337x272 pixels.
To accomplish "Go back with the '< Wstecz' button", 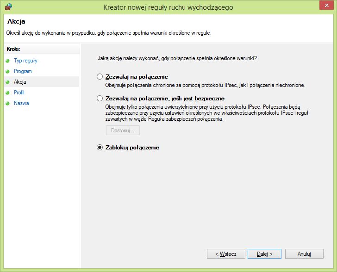I will click(226, 254).
